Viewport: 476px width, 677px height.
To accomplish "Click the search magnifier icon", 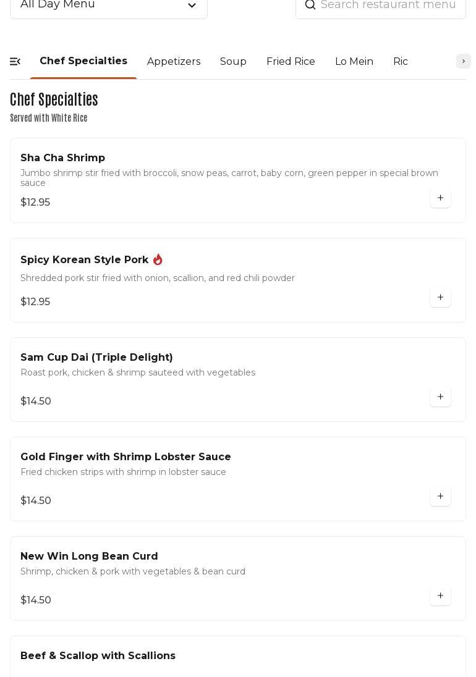I will [310, 5].
